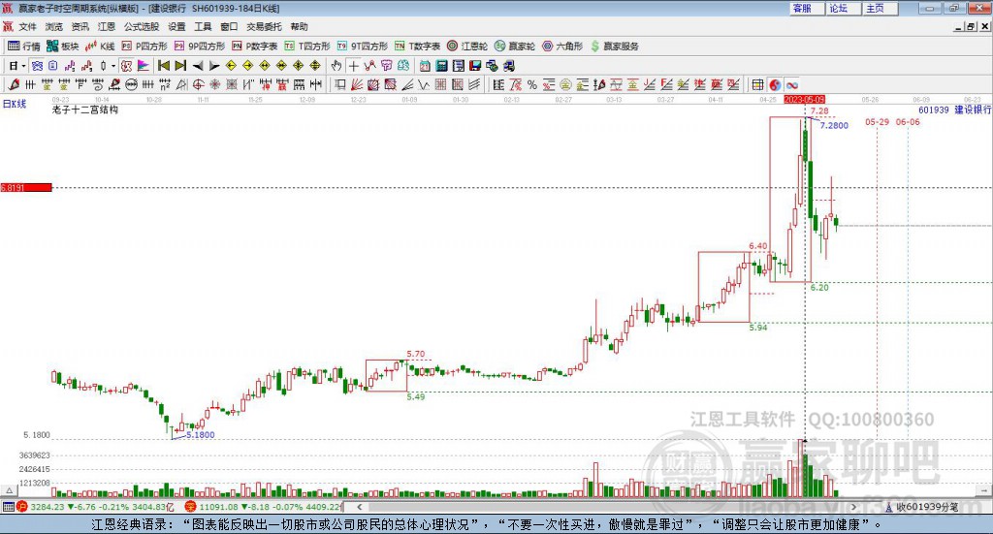The width and height of the screenshot is (993, 534).
Task: Select the spiral drawing tool icon
Action: tap(98, 84)
